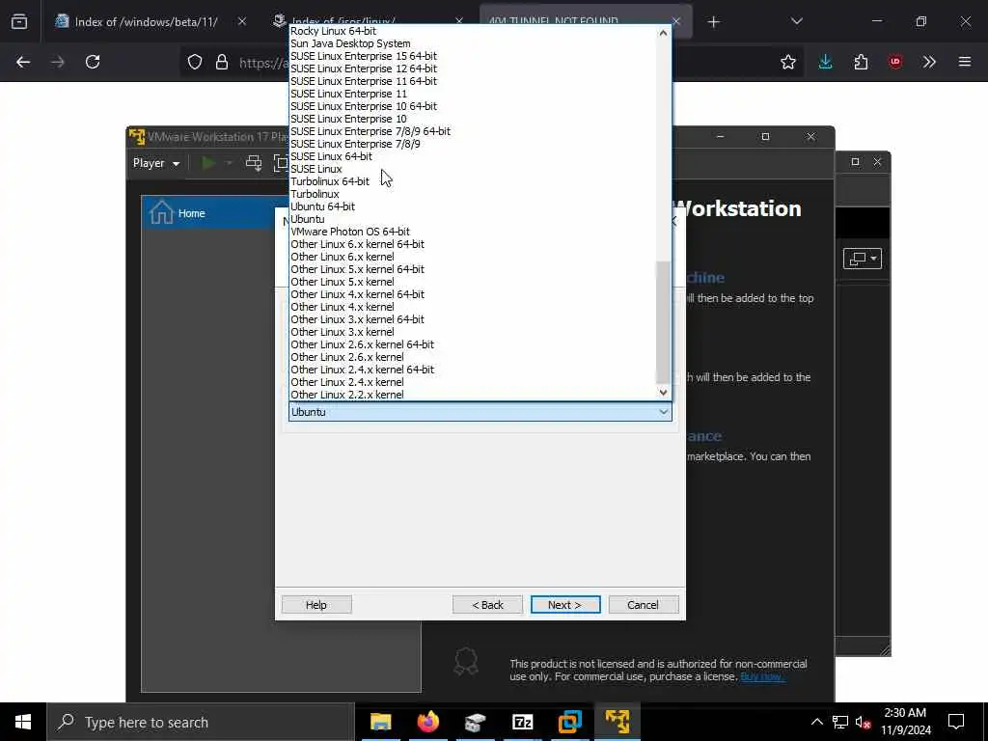Go back with the Back button
The height and width of the screenshot is (741, 988).
[487, 605]
